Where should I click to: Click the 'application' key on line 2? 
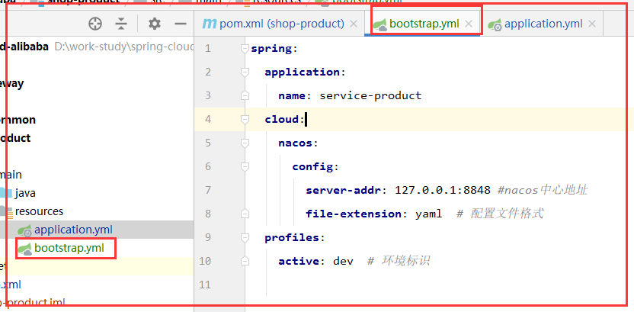[x=302, y=72]
